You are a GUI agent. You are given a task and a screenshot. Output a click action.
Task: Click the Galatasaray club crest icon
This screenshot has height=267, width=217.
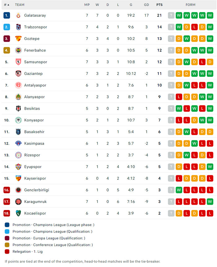[x=18, y=15]
